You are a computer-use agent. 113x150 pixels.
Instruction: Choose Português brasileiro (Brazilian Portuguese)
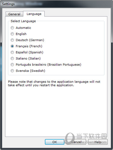click(12, 64)
